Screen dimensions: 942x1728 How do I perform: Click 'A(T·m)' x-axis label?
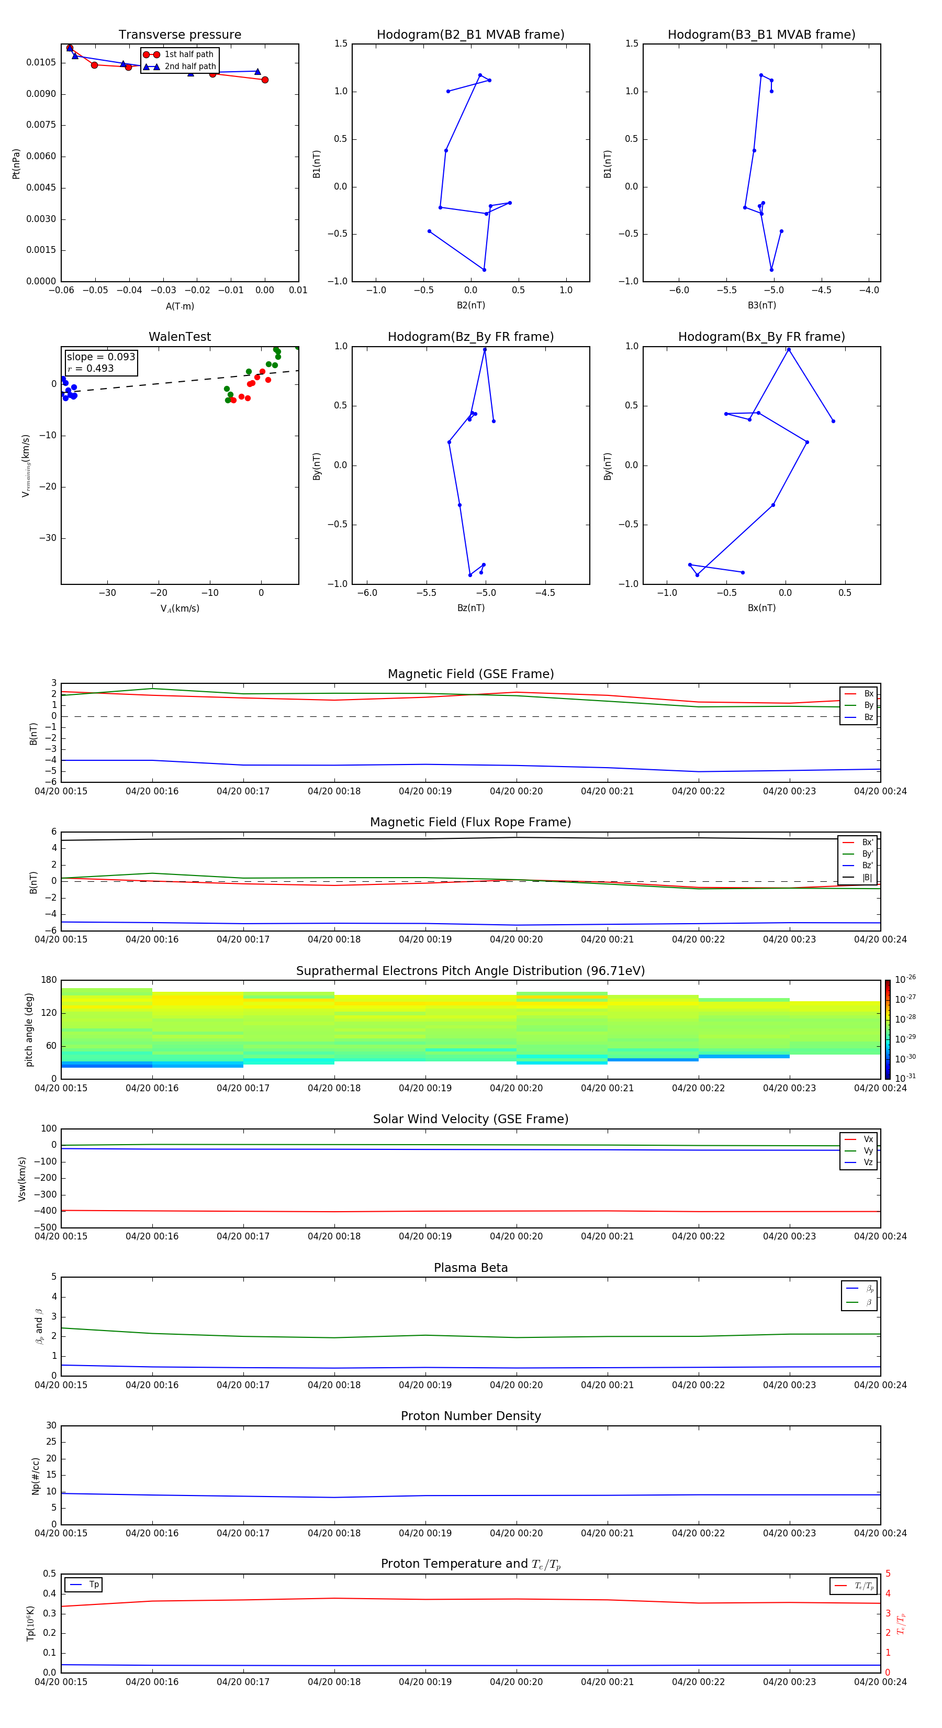point(180,306)
